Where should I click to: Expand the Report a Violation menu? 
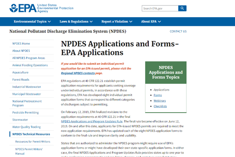[117, 22]
